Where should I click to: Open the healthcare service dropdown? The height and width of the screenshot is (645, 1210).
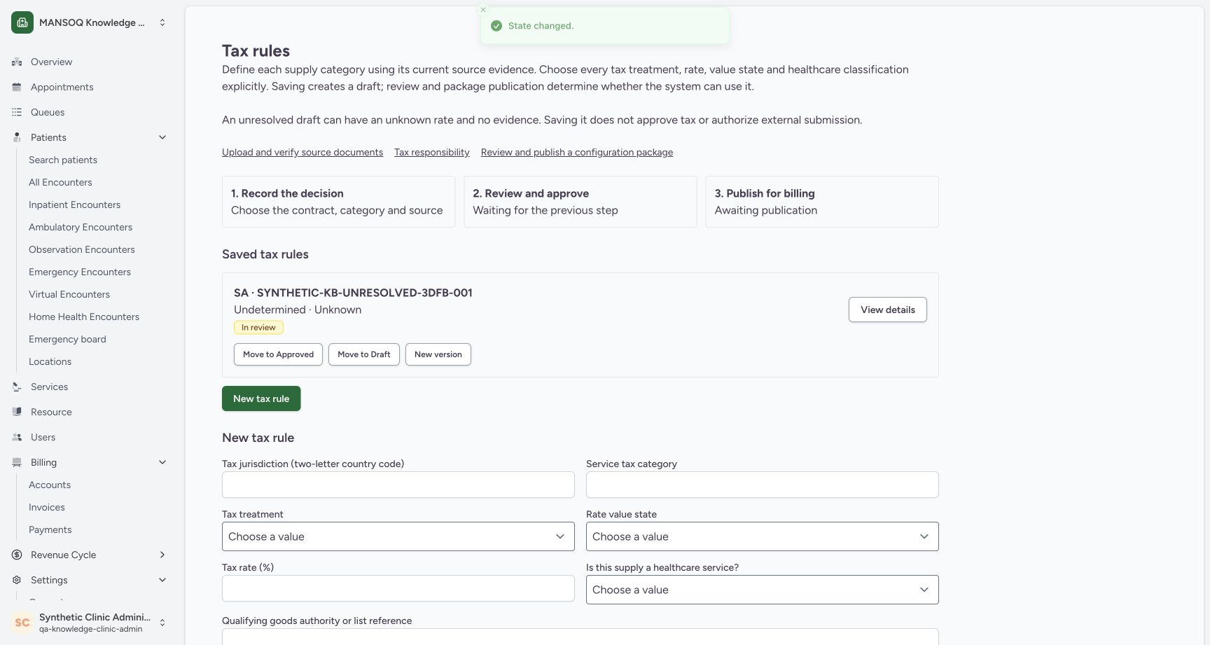click(x=763, y=590)
